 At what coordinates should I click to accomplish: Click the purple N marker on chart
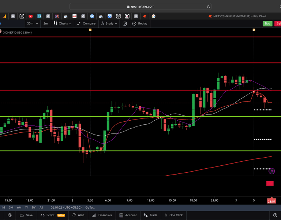(x=271, y=171)
